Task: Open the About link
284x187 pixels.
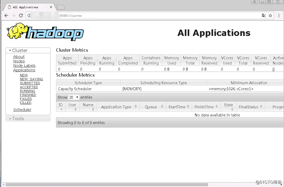Action: (x=19, y=57)
